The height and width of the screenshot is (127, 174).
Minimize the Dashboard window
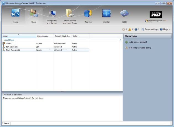(x=158, y=3)
